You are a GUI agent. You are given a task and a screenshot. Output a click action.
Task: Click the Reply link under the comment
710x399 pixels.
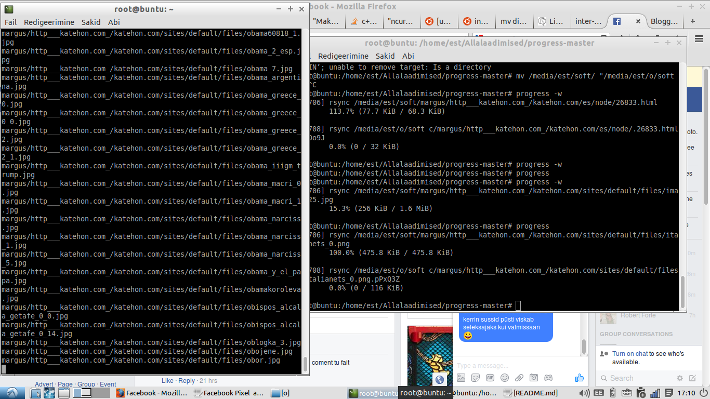[187, 381]
